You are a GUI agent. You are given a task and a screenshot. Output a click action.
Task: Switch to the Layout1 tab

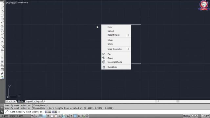(x=30, y=101)
